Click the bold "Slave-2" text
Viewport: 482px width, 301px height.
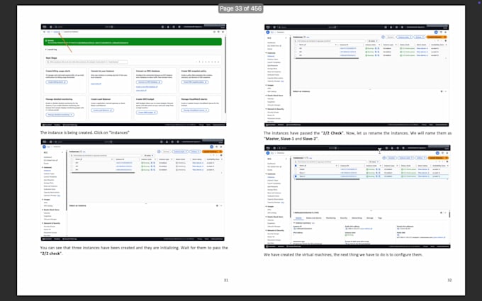tap(309, 139)
